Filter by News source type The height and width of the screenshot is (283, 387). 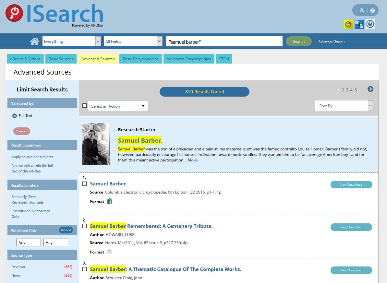[16, 276]
